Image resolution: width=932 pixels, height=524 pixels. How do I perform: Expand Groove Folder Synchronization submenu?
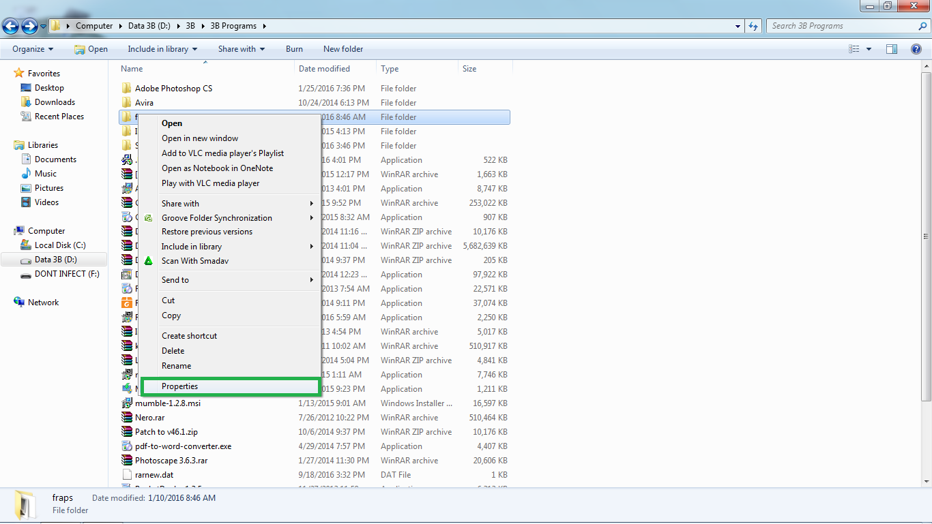click(231, 218)
